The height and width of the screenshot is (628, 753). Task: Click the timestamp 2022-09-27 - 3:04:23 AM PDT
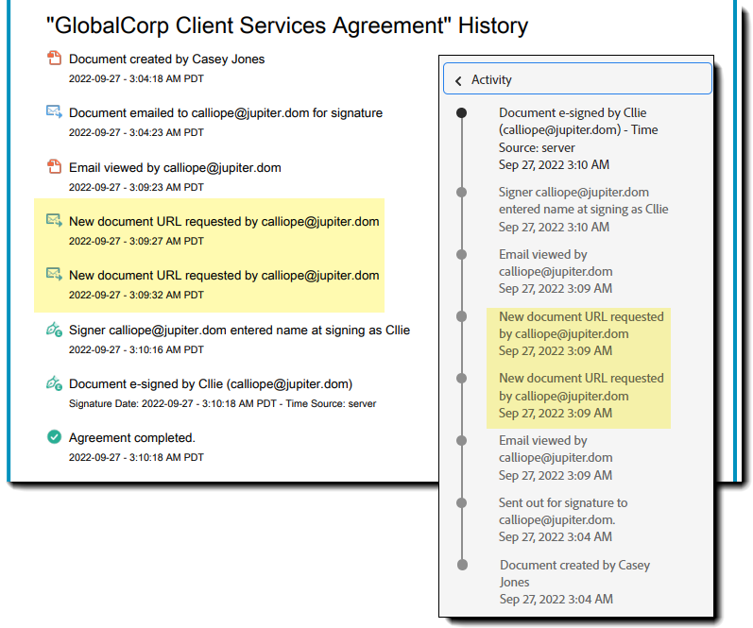(136, 132)
